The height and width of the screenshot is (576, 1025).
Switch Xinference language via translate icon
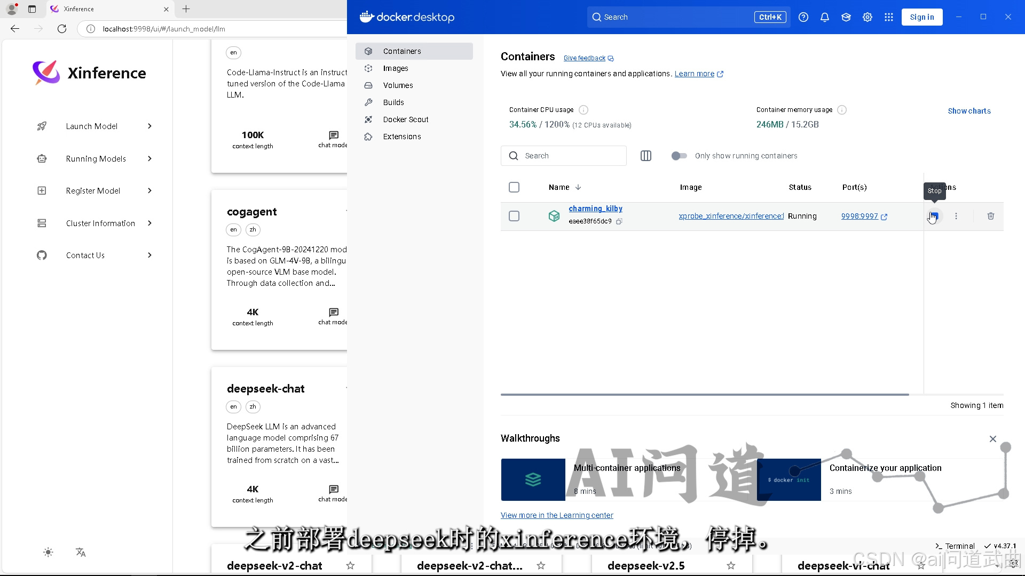[x=81, y=552]
